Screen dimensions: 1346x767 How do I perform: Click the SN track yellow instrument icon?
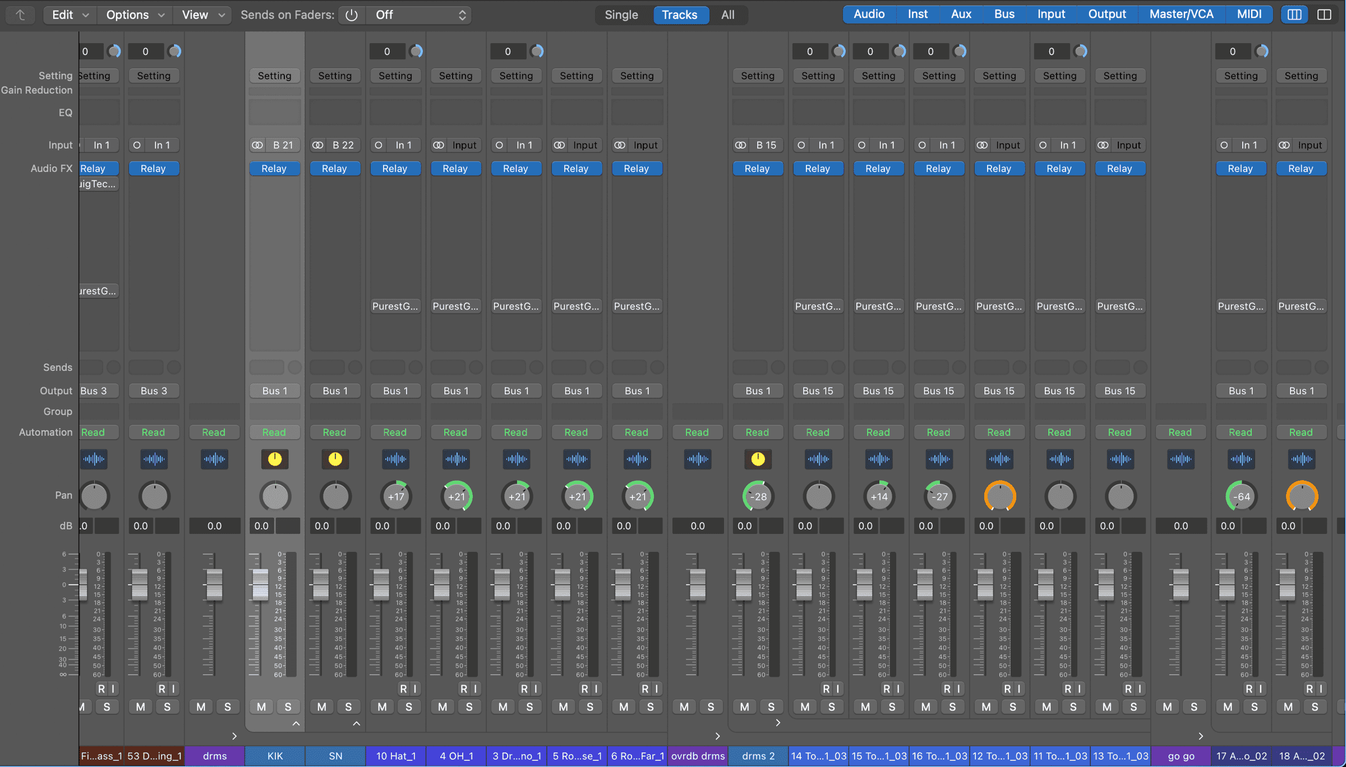click(335, 459)
